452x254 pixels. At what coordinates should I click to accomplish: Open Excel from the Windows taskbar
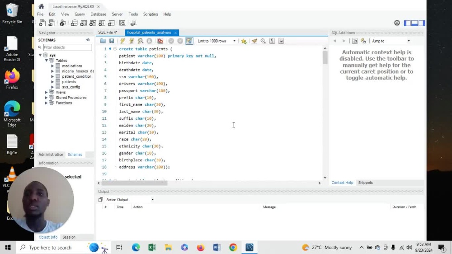[x=152, y=247]
